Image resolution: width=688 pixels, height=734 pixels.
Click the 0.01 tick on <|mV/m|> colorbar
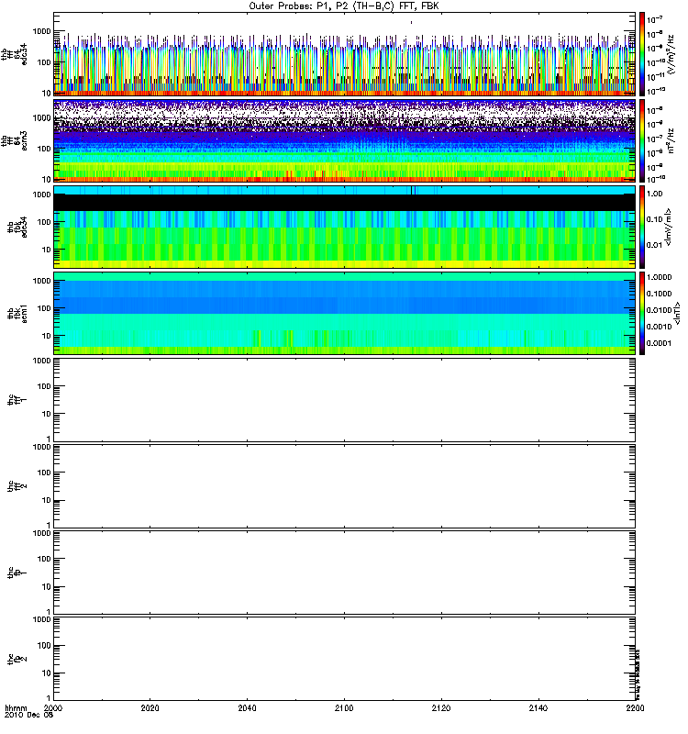pyautogui.click(x=655, y=244)
